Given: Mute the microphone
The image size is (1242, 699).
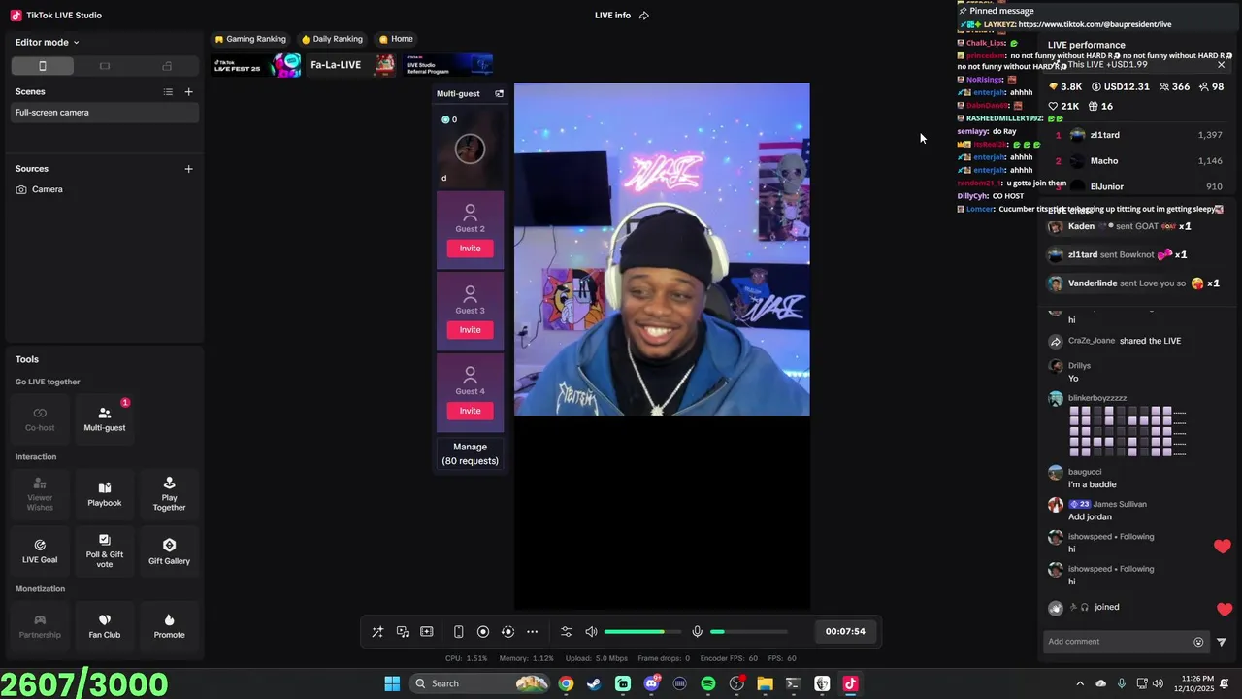Looking at the screenshot, I should (697, 631).
